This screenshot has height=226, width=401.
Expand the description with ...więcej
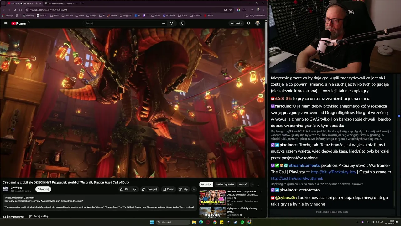tap(190, 207)
